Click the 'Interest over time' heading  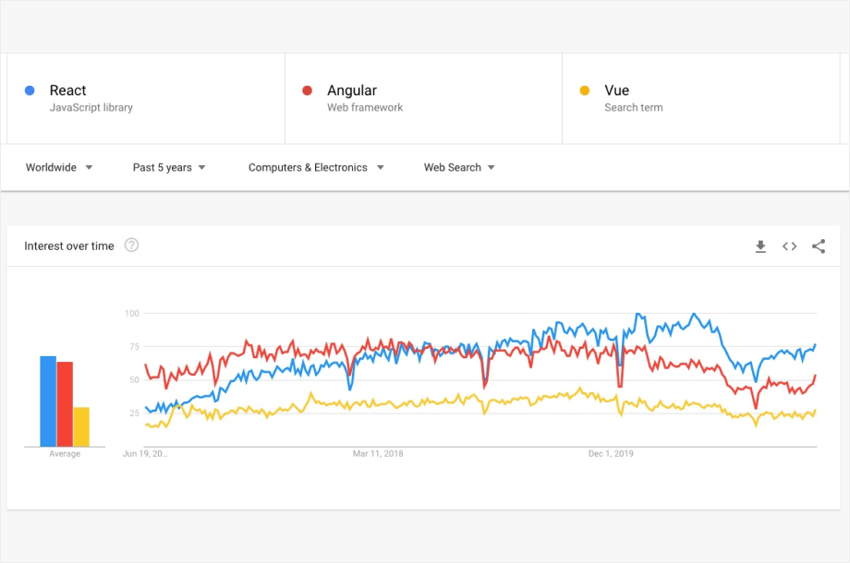tap(69, 246)
